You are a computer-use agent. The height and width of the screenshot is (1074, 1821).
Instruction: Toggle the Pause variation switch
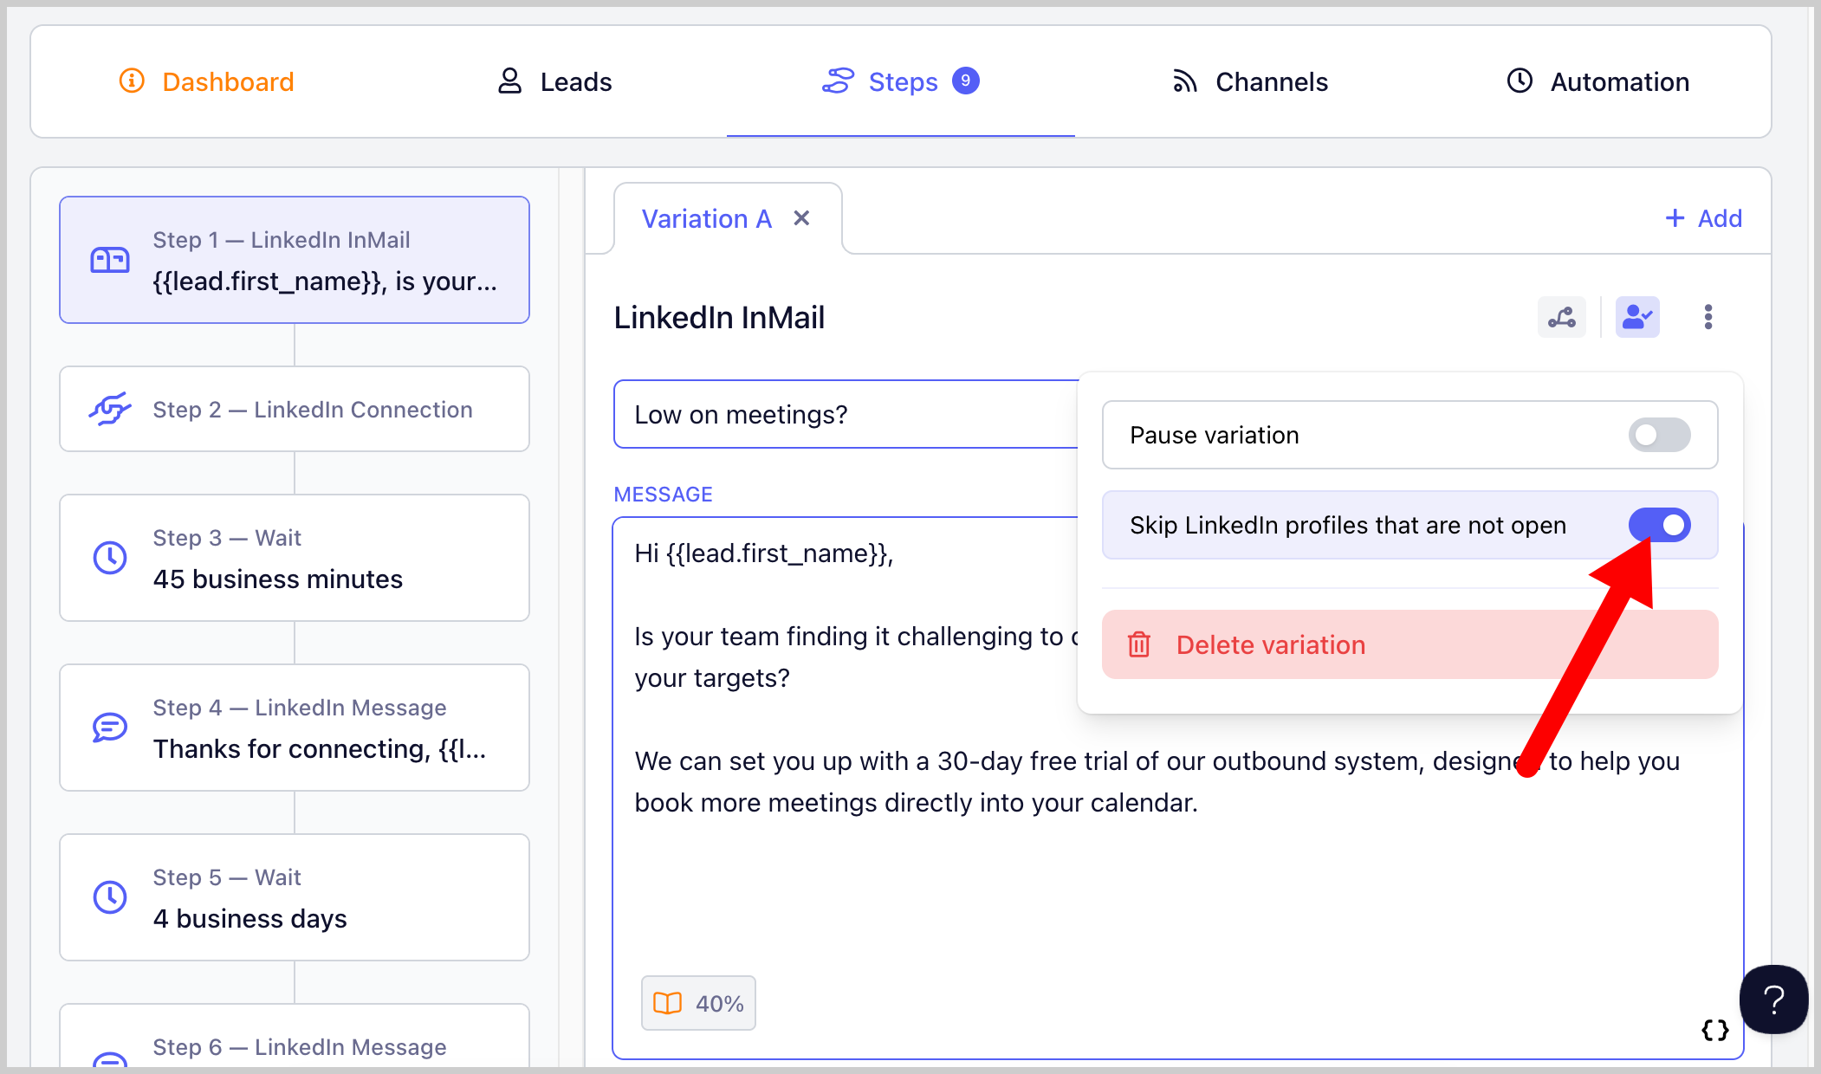point(1659,435)
